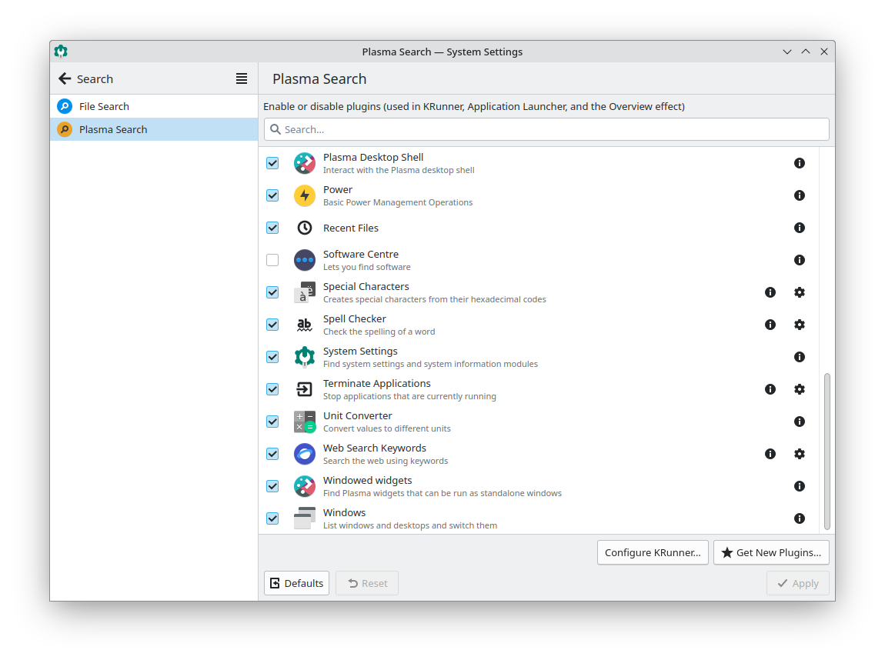The width and height of the screenshot is (885, 660).
Task: Toggle the Recent Files checkbox
Action: (x=272, y=228)
